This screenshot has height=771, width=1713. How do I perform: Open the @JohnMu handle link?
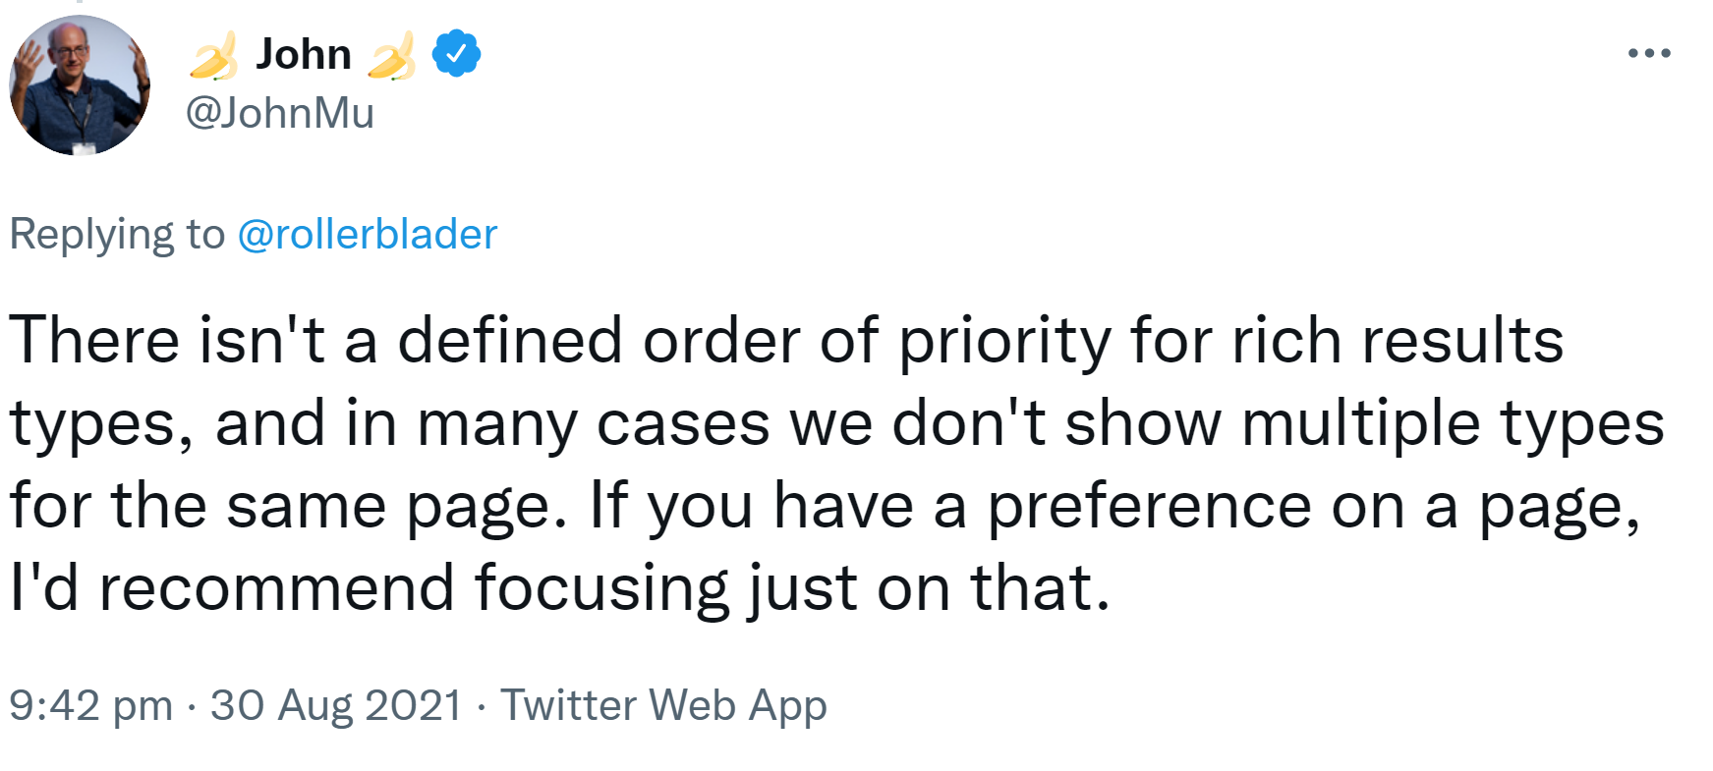click(280, 113)
